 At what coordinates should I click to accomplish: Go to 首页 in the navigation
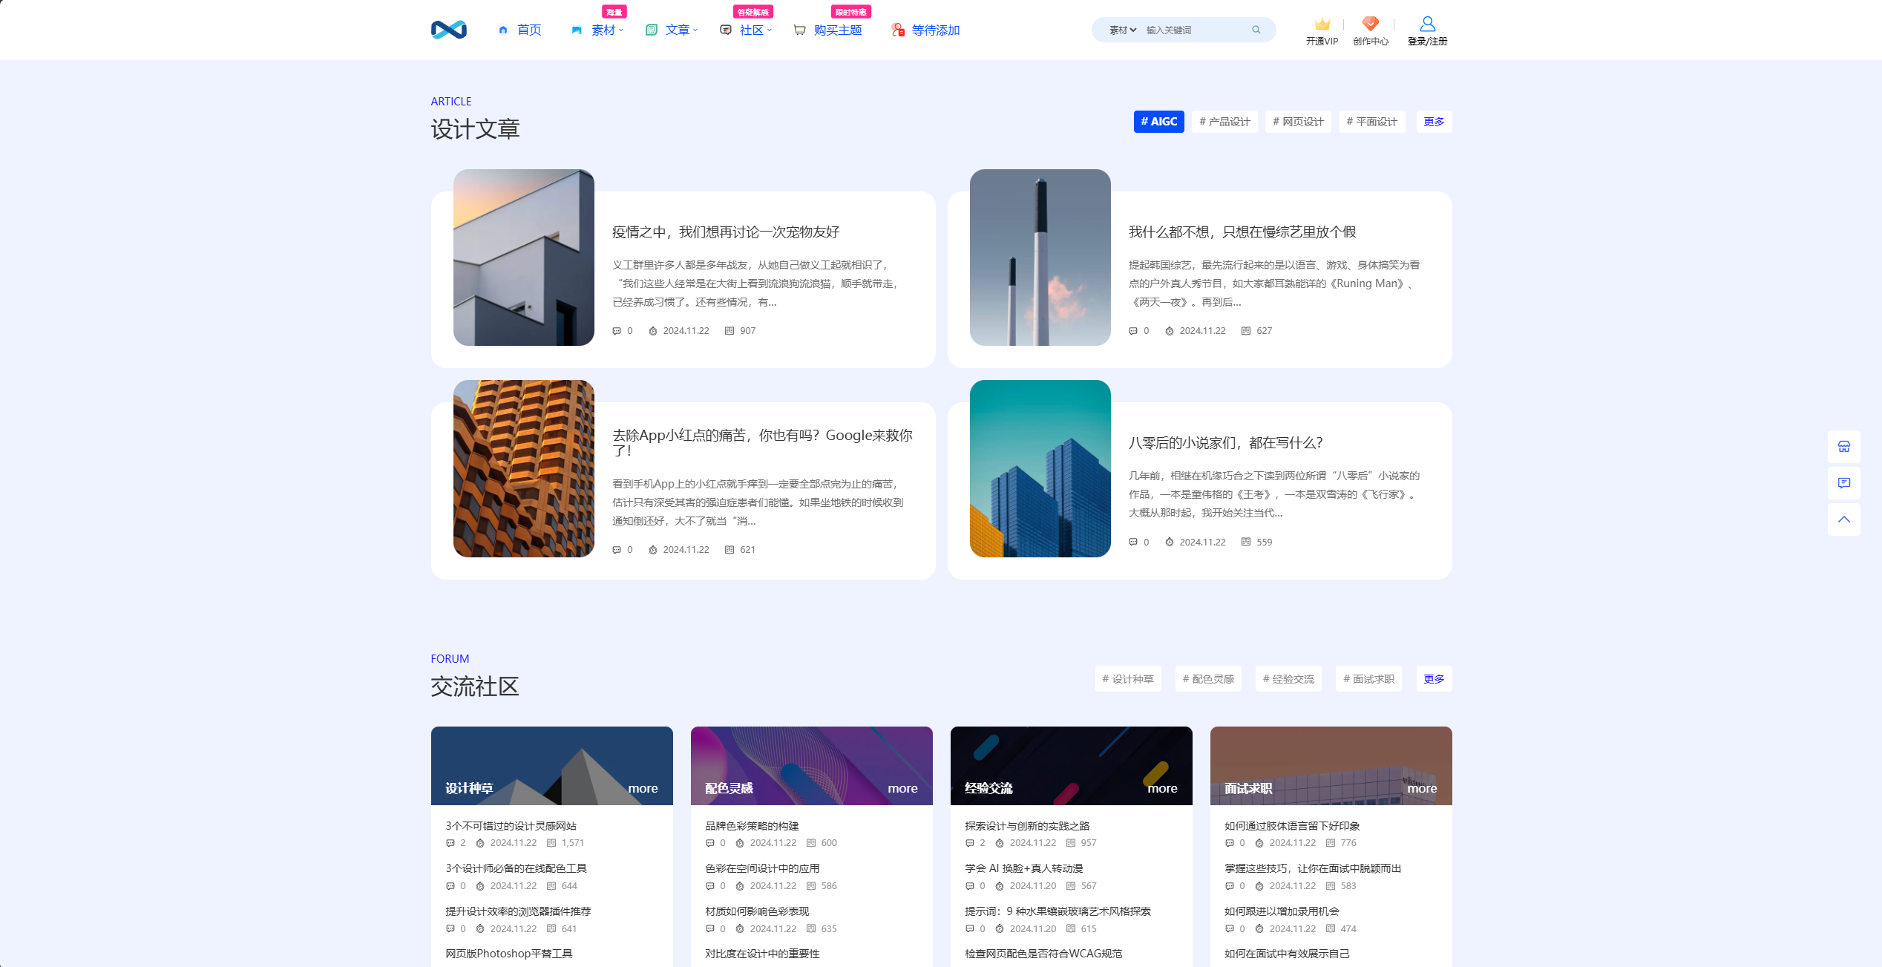point(529,30)
